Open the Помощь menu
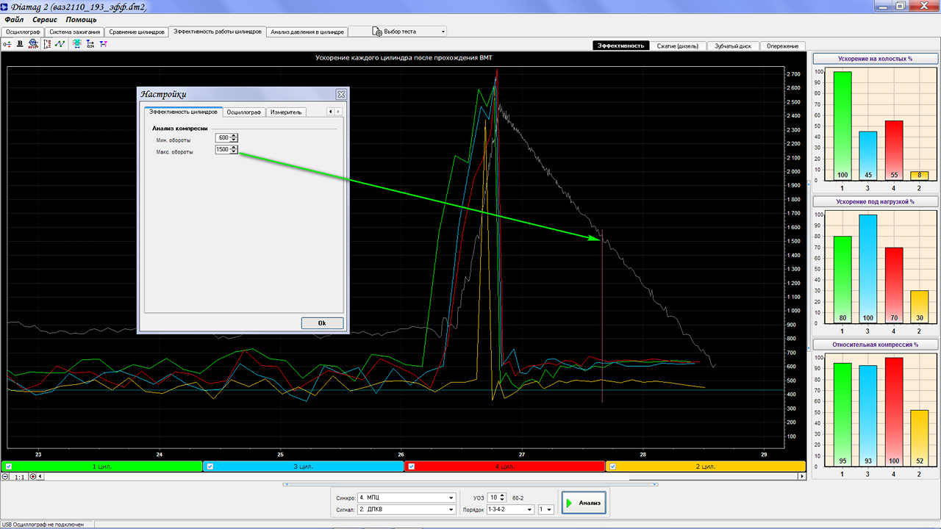 click(81, 19)
